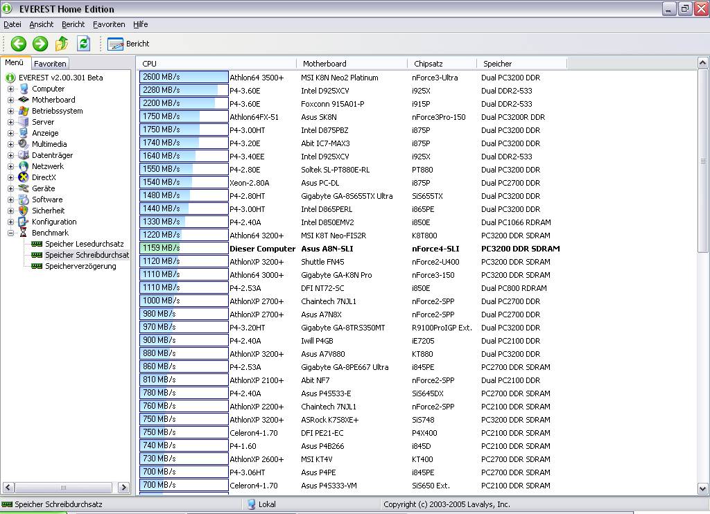Click the Software tree icon

point(24,200)
